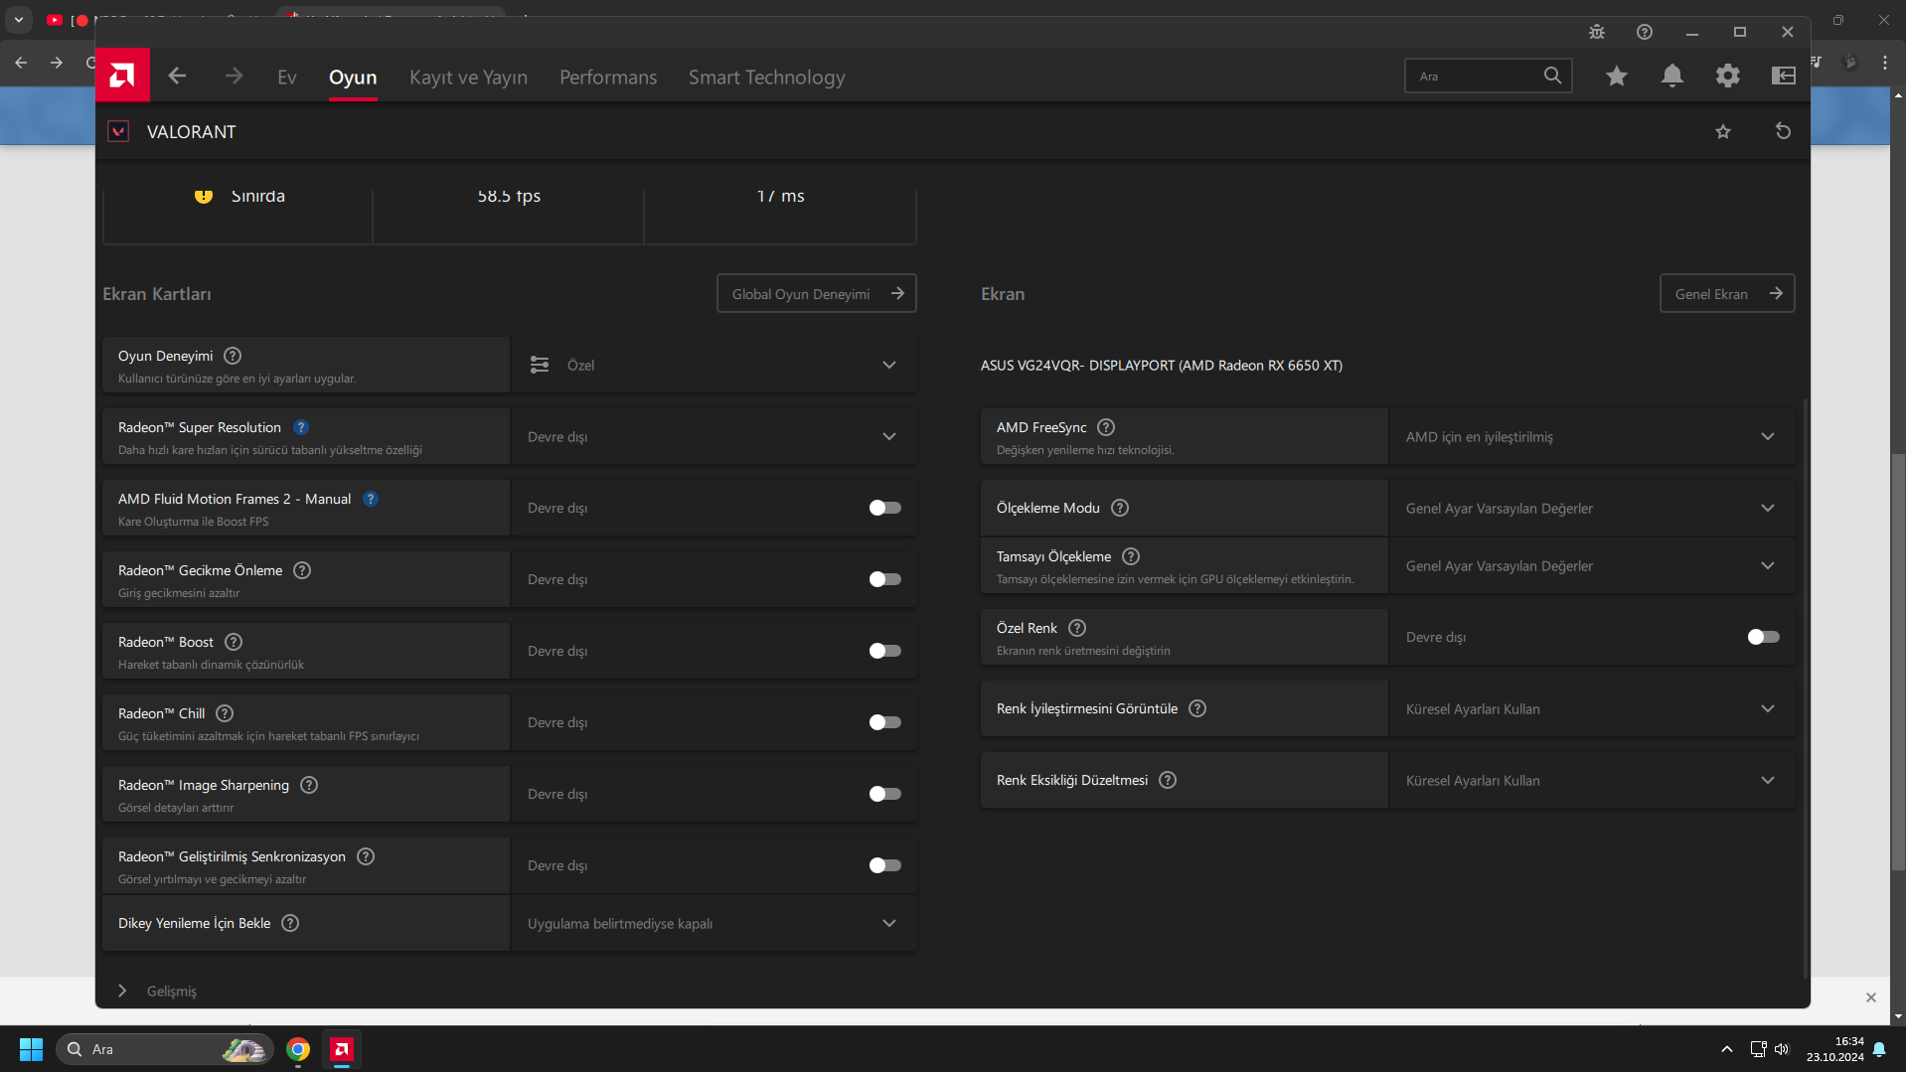
Task: Show help for Radeon Chill
Action: [225, 713]
